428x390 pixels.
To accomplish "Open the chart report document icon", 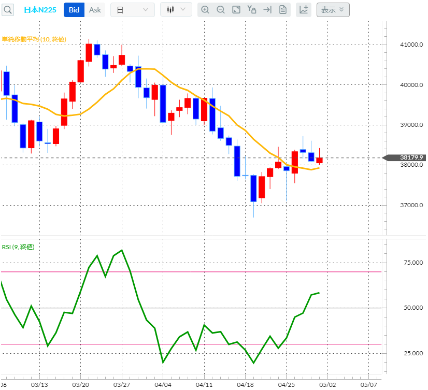I will pyautogui.click(x=282, y=9).
